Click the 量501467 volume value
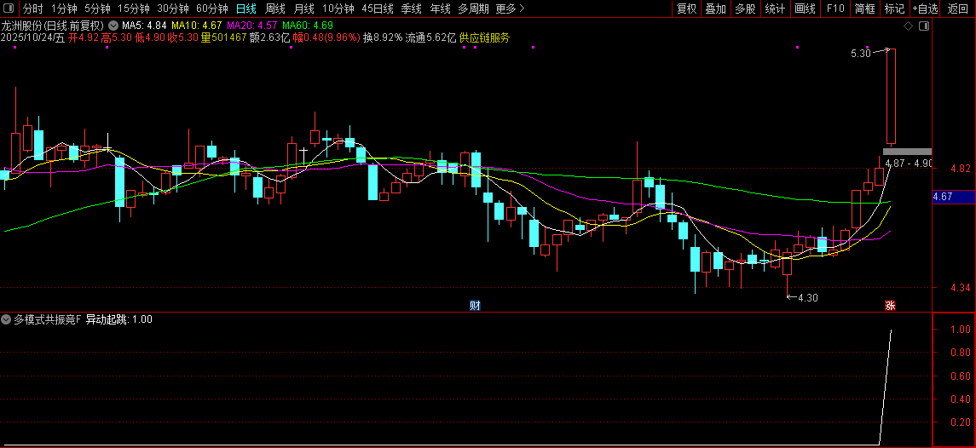Image resolution: width=976 pixels, height=448 pixels. coord(223,38)
